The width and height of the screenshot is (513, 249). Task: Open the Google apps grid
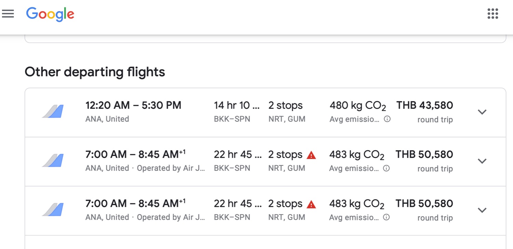(492, 14)
